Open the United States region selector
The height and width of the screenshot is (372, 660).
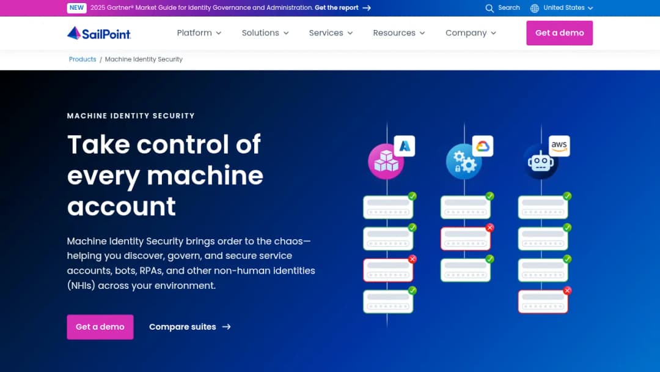[562, 8]
